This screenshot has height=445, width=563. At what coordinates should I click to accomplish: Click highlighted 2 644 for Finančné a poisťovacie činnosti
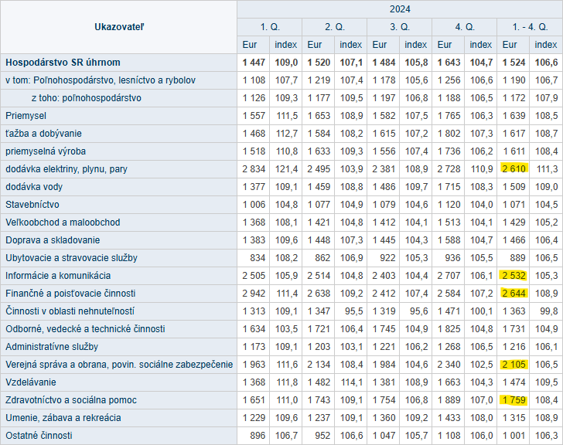(514, 294)
